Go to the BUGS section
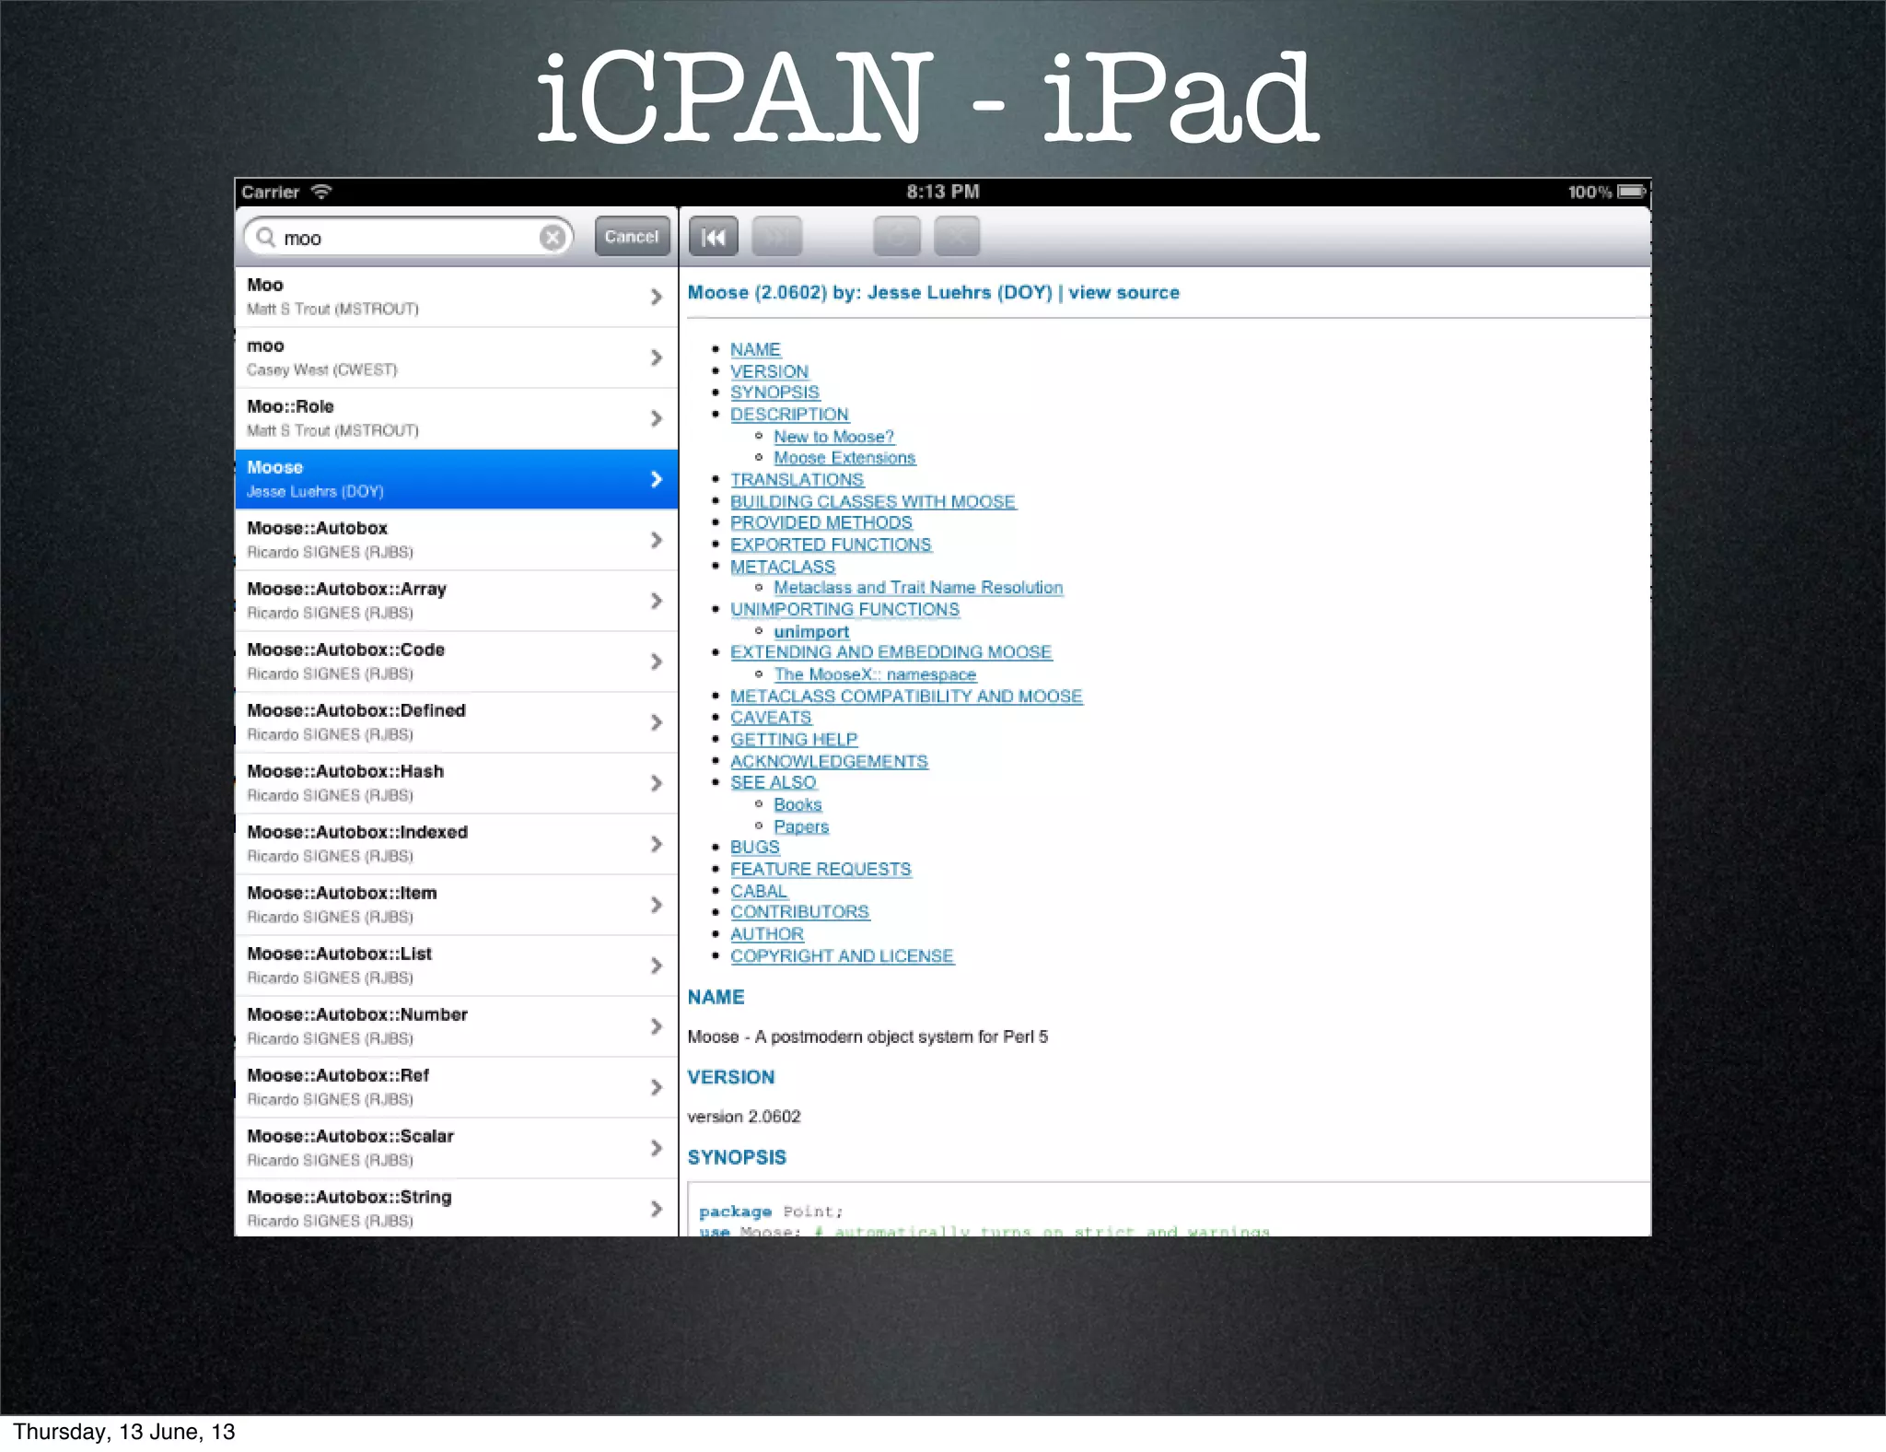 754,847
